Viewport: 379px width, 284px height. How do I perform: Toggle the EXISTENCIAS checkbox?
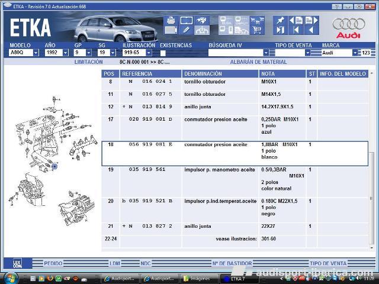pyautogui.click(x=163, y=53)
